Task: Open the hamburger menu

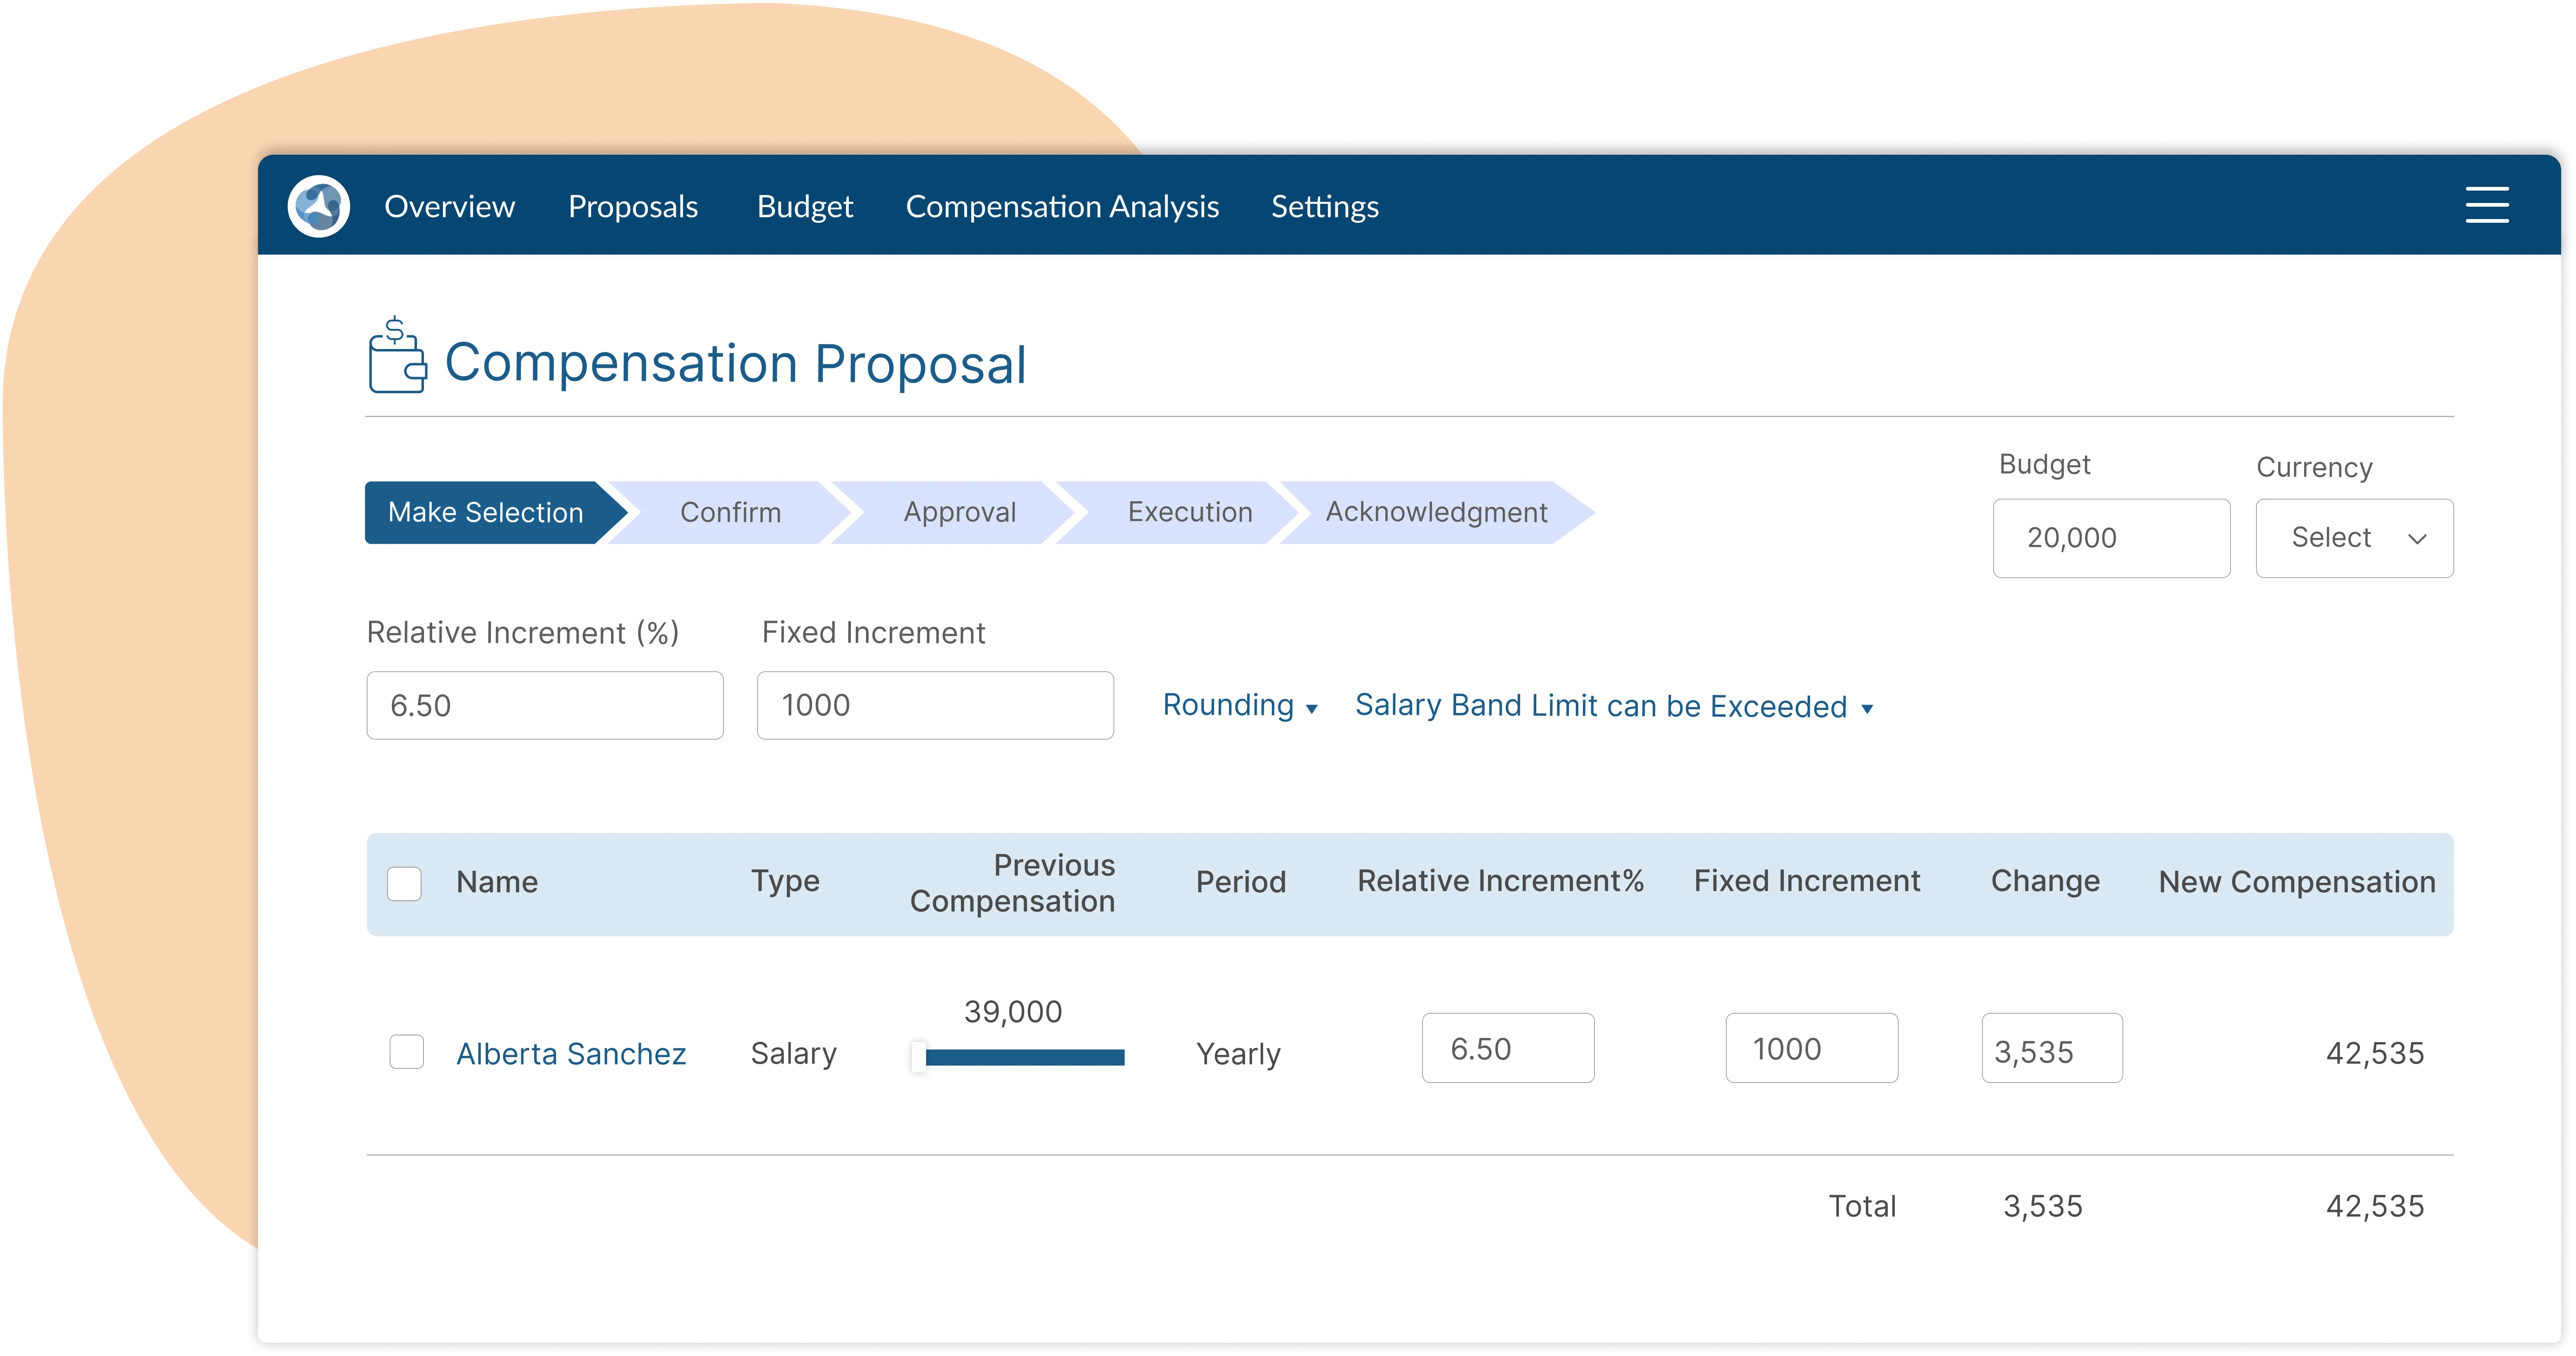Action: [x=2488, y=204]
